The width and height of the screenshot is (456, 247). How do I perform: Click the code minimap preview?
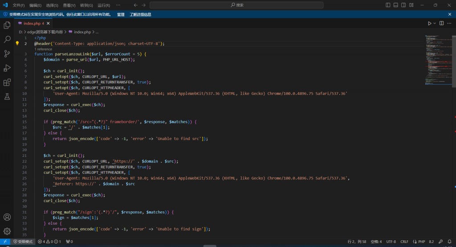click(x=438, y=60)
